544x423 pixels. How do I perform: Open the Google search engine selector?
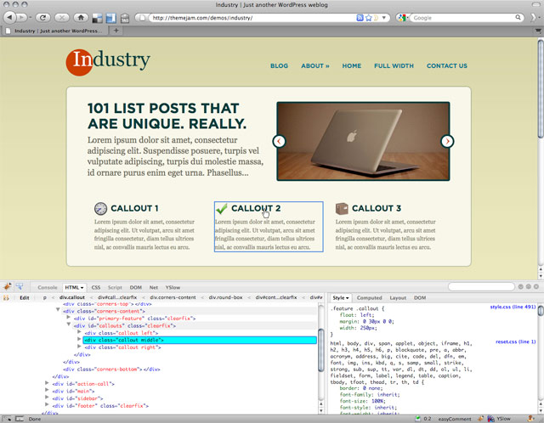403,18
